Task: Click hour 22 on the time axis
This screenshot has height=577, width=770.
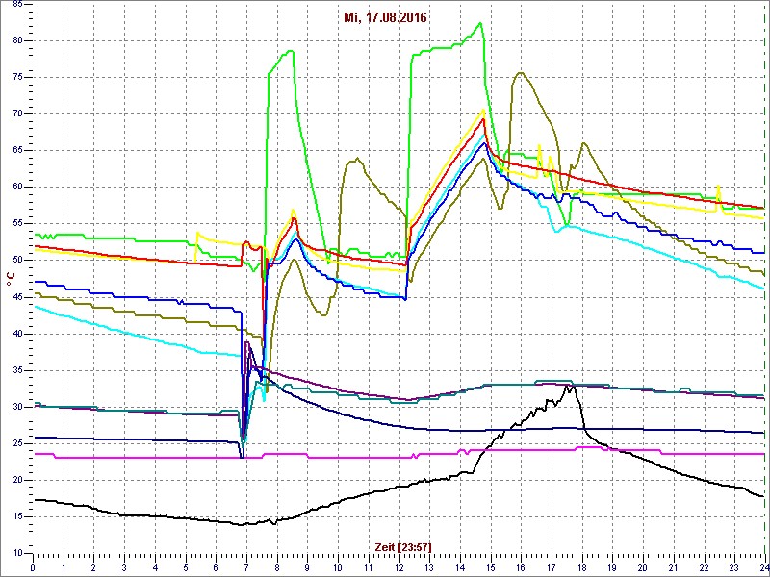Action: click(x=704, y=565)
